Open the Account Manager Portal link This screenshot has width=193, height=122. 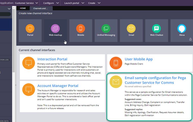click(x=58, y=86)
